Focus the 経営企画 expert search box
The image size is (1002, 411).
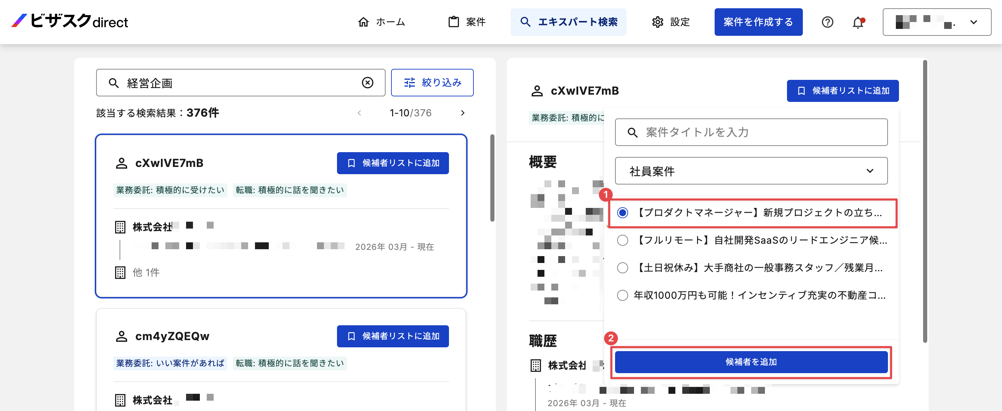[241, 83]
